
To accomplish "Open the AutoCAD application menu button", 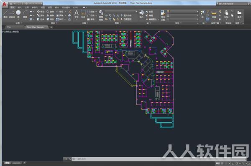I will tap(5, 4).
